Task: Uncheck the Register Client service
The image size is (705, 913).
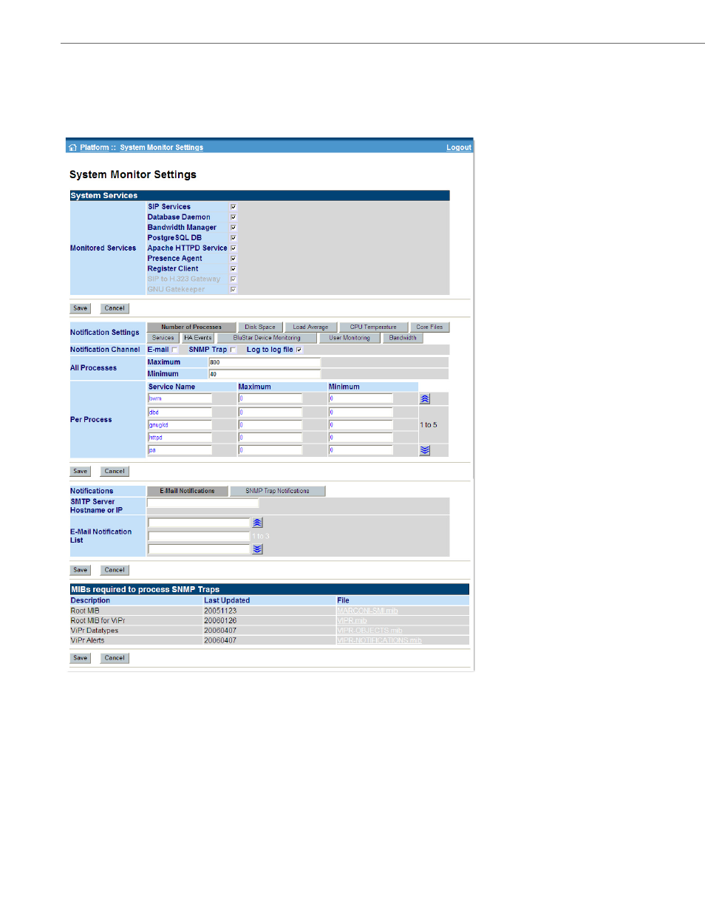Action: click(234, 269)
